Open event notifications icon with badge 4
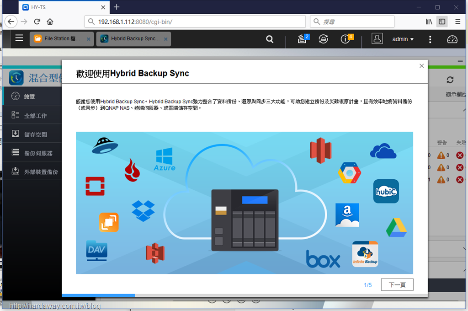This screenshot has height=311, width=468. tap(346, 38)
